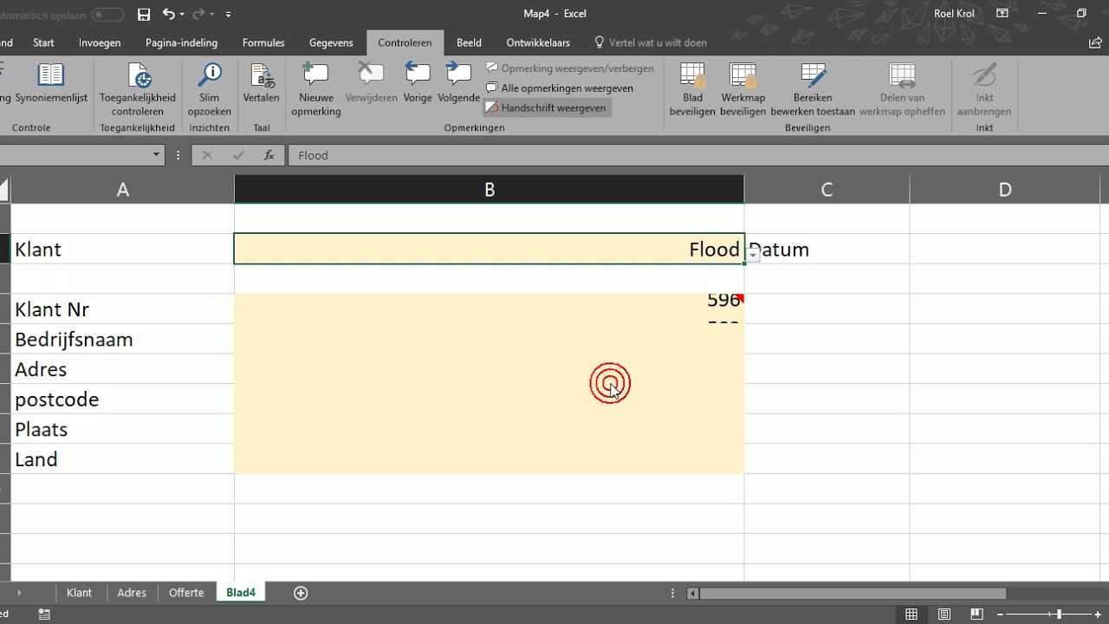Open the Synoniemenlijst thesaurus
The height and width of the screenshot is (624, 1109).
coord(51,84)
